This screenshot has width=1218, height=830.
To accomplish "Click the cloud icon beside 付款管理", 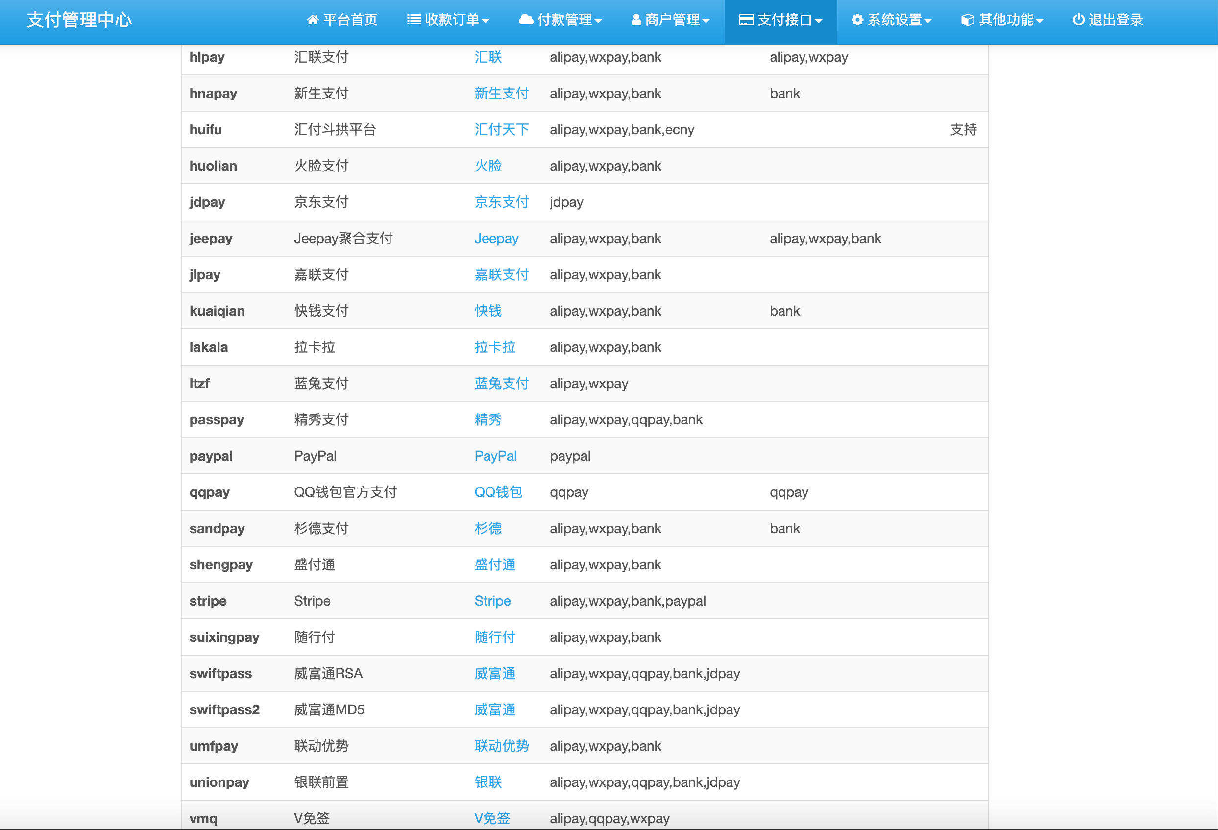I will click(526, 20).
